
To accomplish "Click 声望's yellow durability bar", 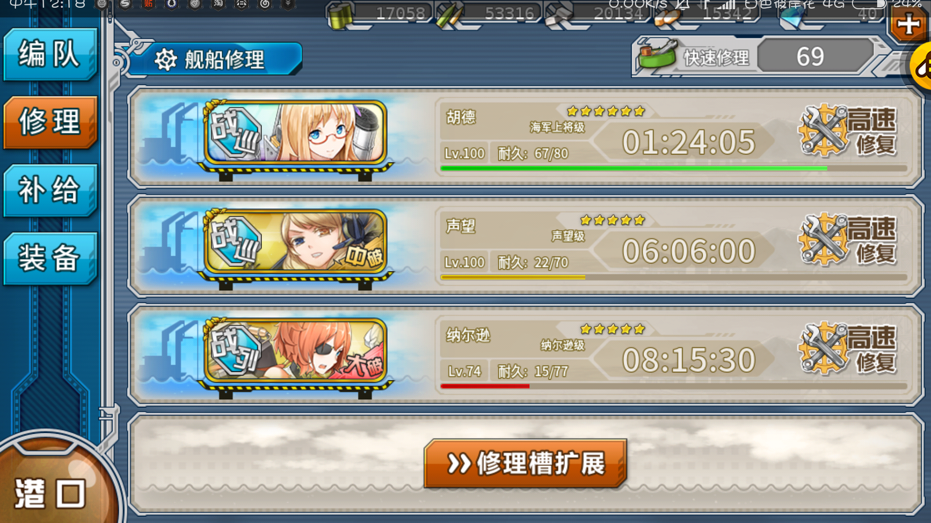I will click(513, 277).
